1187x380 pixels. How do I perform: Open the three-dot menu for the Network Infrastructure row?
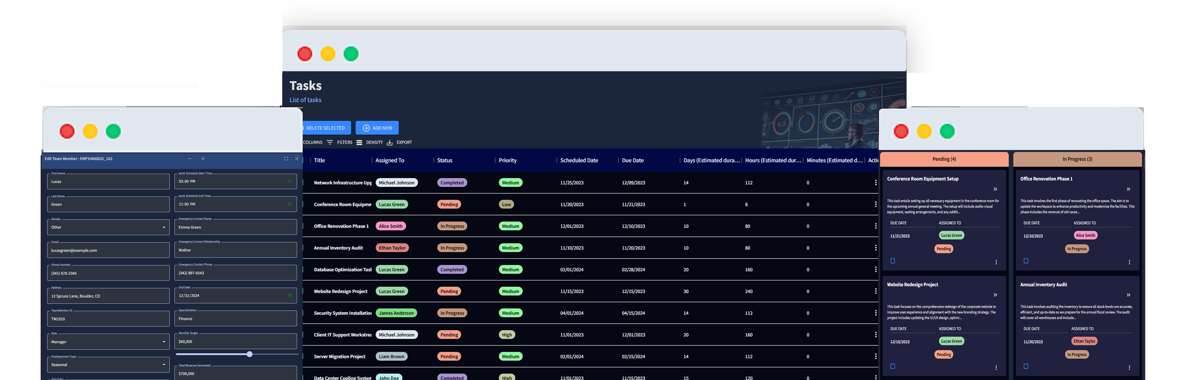pyautogui.click(x=875, y=183)
